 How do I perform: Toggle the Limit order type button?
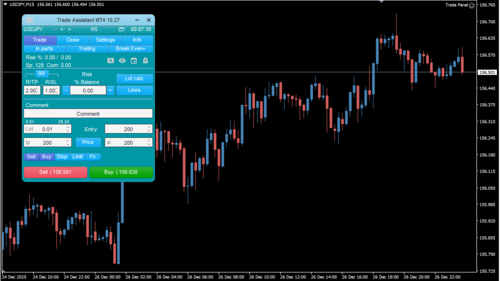click(77, 157)
